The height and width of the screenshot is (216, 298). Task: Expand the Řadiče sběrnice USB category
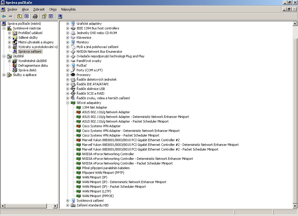[x=68, y=89]
